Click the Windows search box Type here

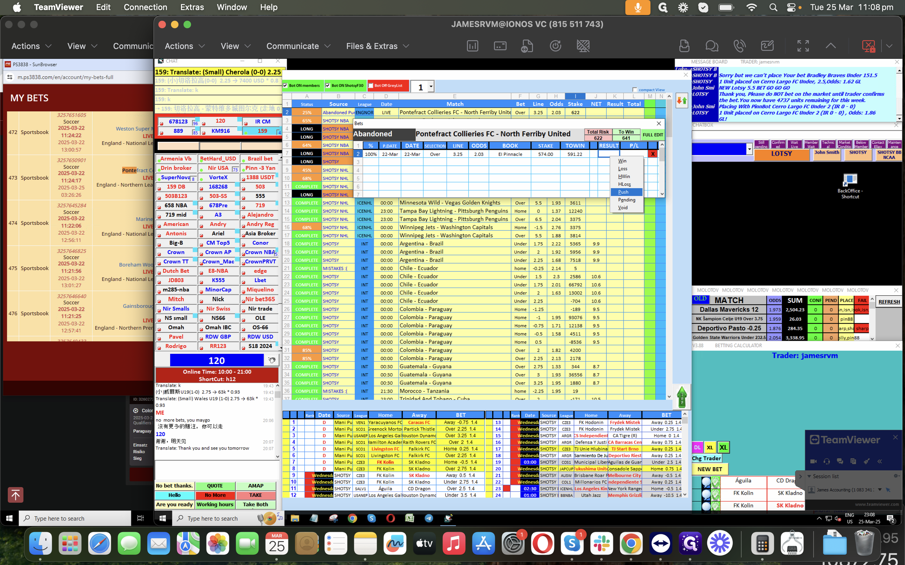pos(213,518)
